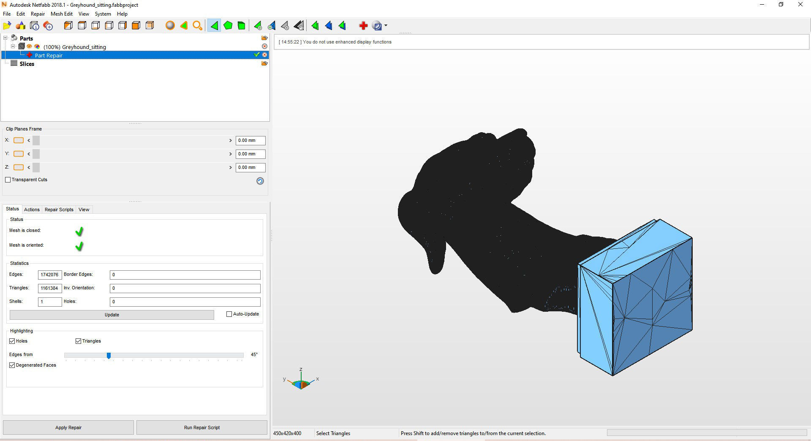Click the green triangle with plus icon
The height and width of the screenshot is (441, 811).
coord(258,26)
